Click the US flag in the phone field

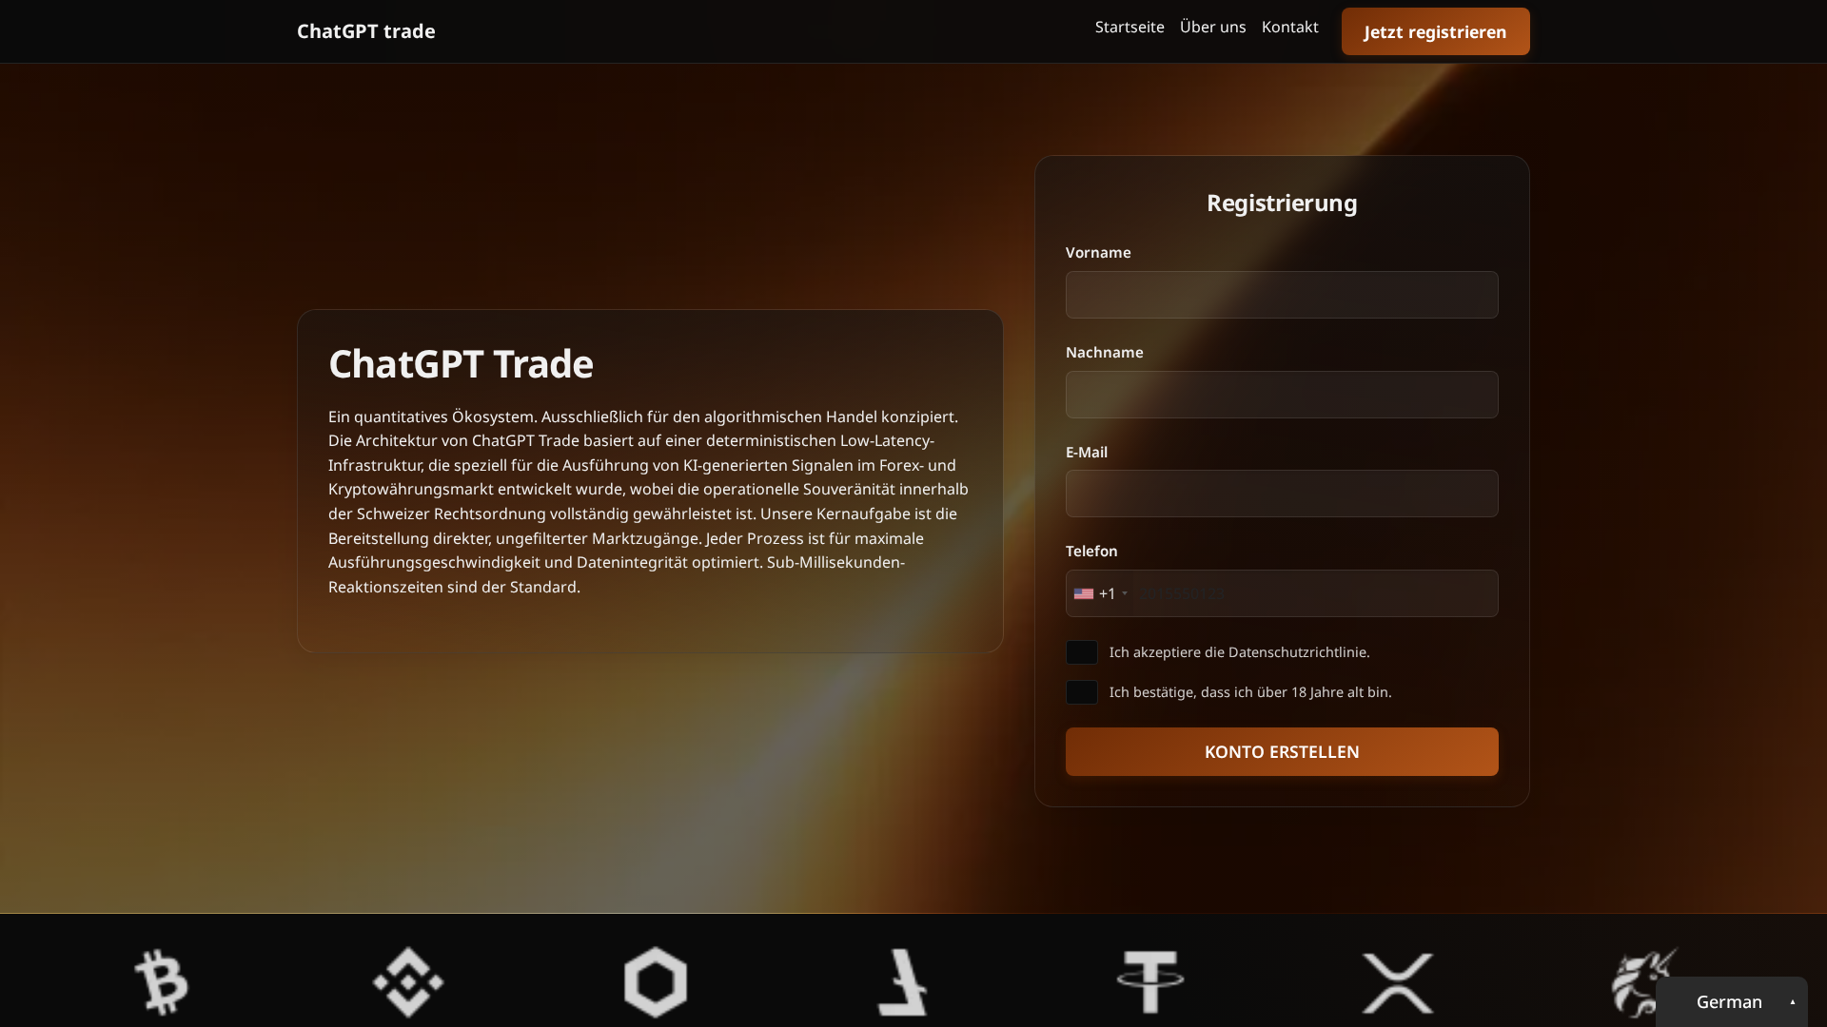[x=1084, y=593]
